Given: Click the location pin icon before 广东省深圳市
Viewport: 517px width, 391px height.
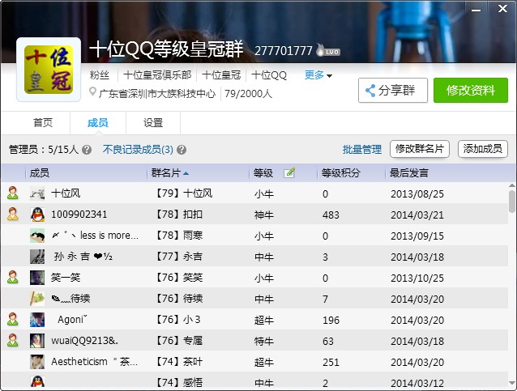Looking at the screenshot, I should coord(92,92).
